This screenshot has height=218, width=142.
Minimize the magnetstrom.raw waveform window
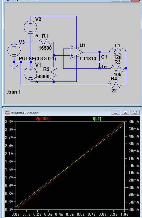click(116, 112)
